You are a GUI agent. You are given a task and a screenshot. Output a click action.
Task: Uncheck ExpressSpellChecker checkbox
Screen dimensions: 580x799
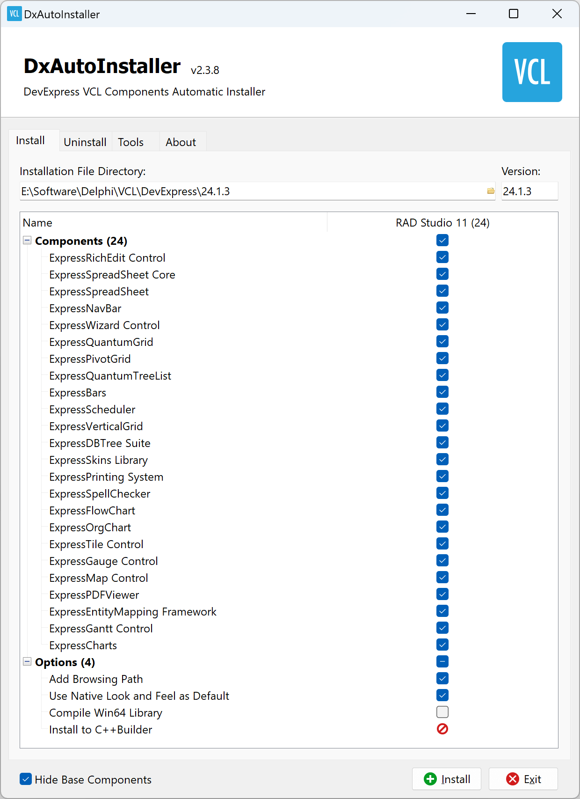tap(442, 493)
